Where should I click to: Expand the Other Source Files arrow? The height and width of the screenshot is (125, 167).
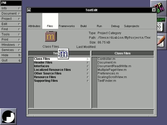coord(88,73)
